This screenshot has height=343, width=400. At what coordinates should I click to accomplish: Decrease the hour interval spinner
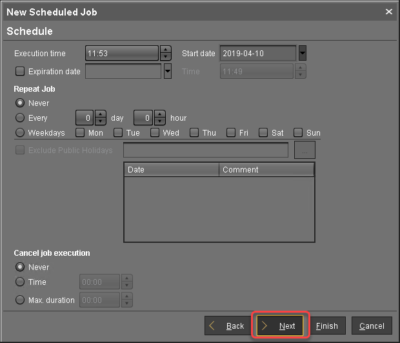pos(158,121)
